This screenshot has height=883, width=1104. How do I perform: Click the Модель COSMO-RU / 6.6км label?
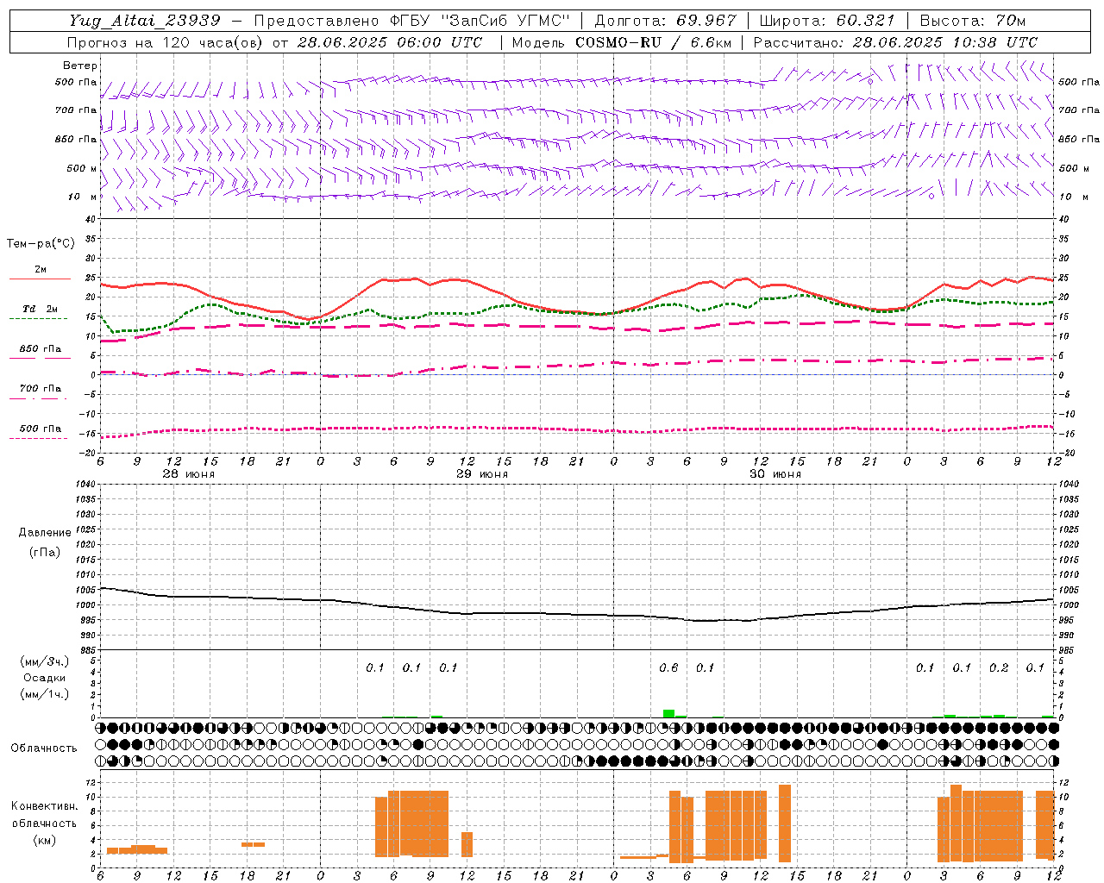point(620,42)
